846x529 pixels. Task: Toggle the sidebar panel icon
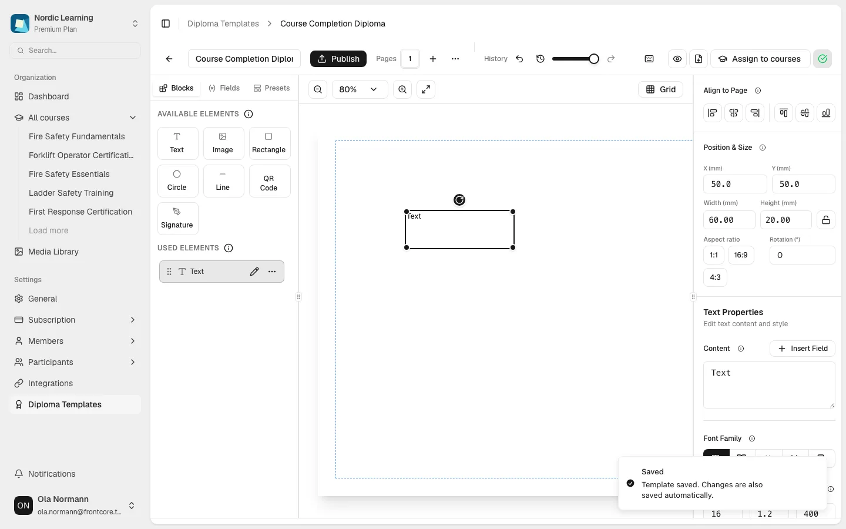pos(166,24)
